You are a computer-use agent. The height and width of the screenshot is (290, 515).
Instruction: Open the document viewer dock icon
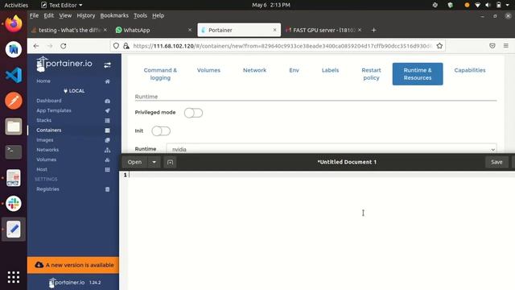coord(14,178)
